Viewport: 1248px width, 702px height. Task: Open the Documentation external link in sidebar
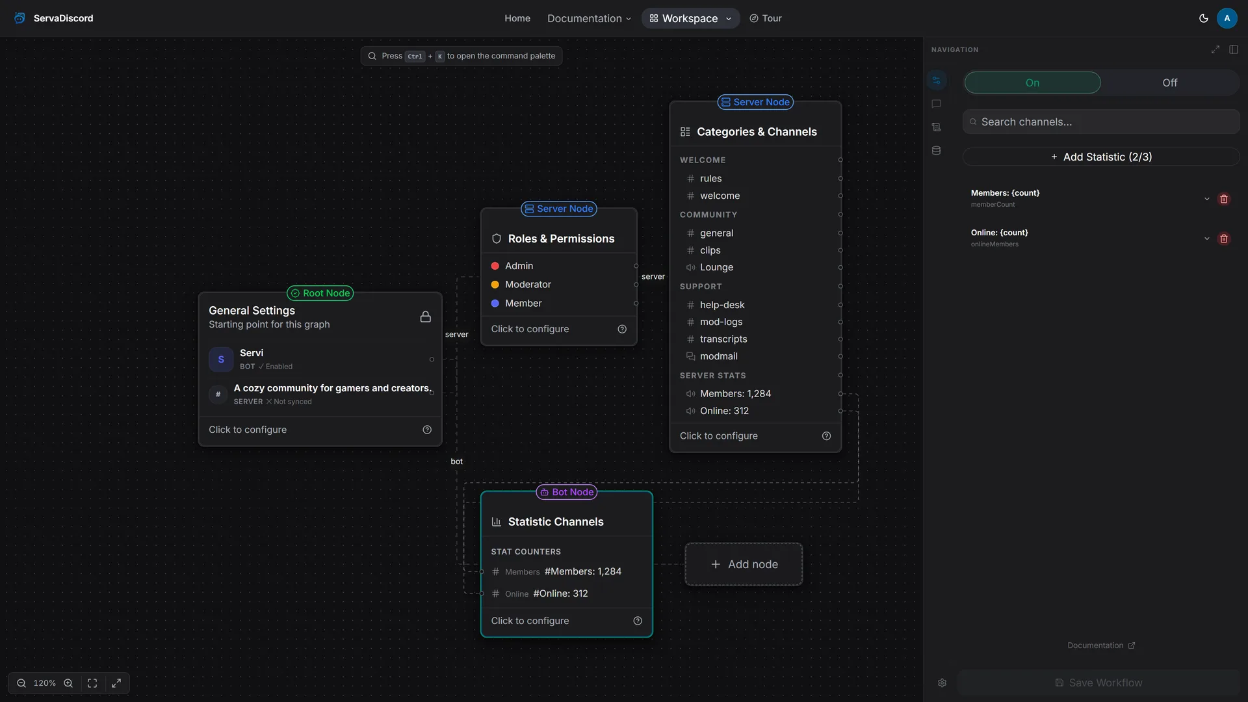pos(1101,645)
